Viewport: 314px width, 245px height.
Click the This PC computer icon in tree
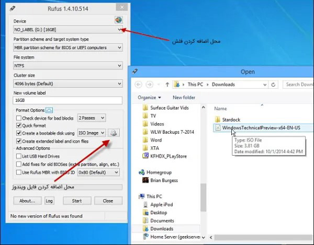point(142,196)
